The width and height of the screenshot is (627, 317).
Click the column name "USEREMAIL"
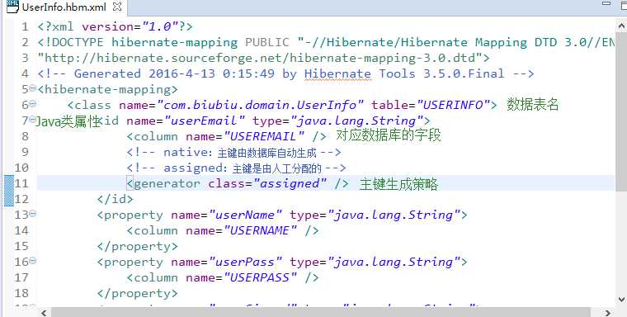pyautogui.click(x=264, y=136)
